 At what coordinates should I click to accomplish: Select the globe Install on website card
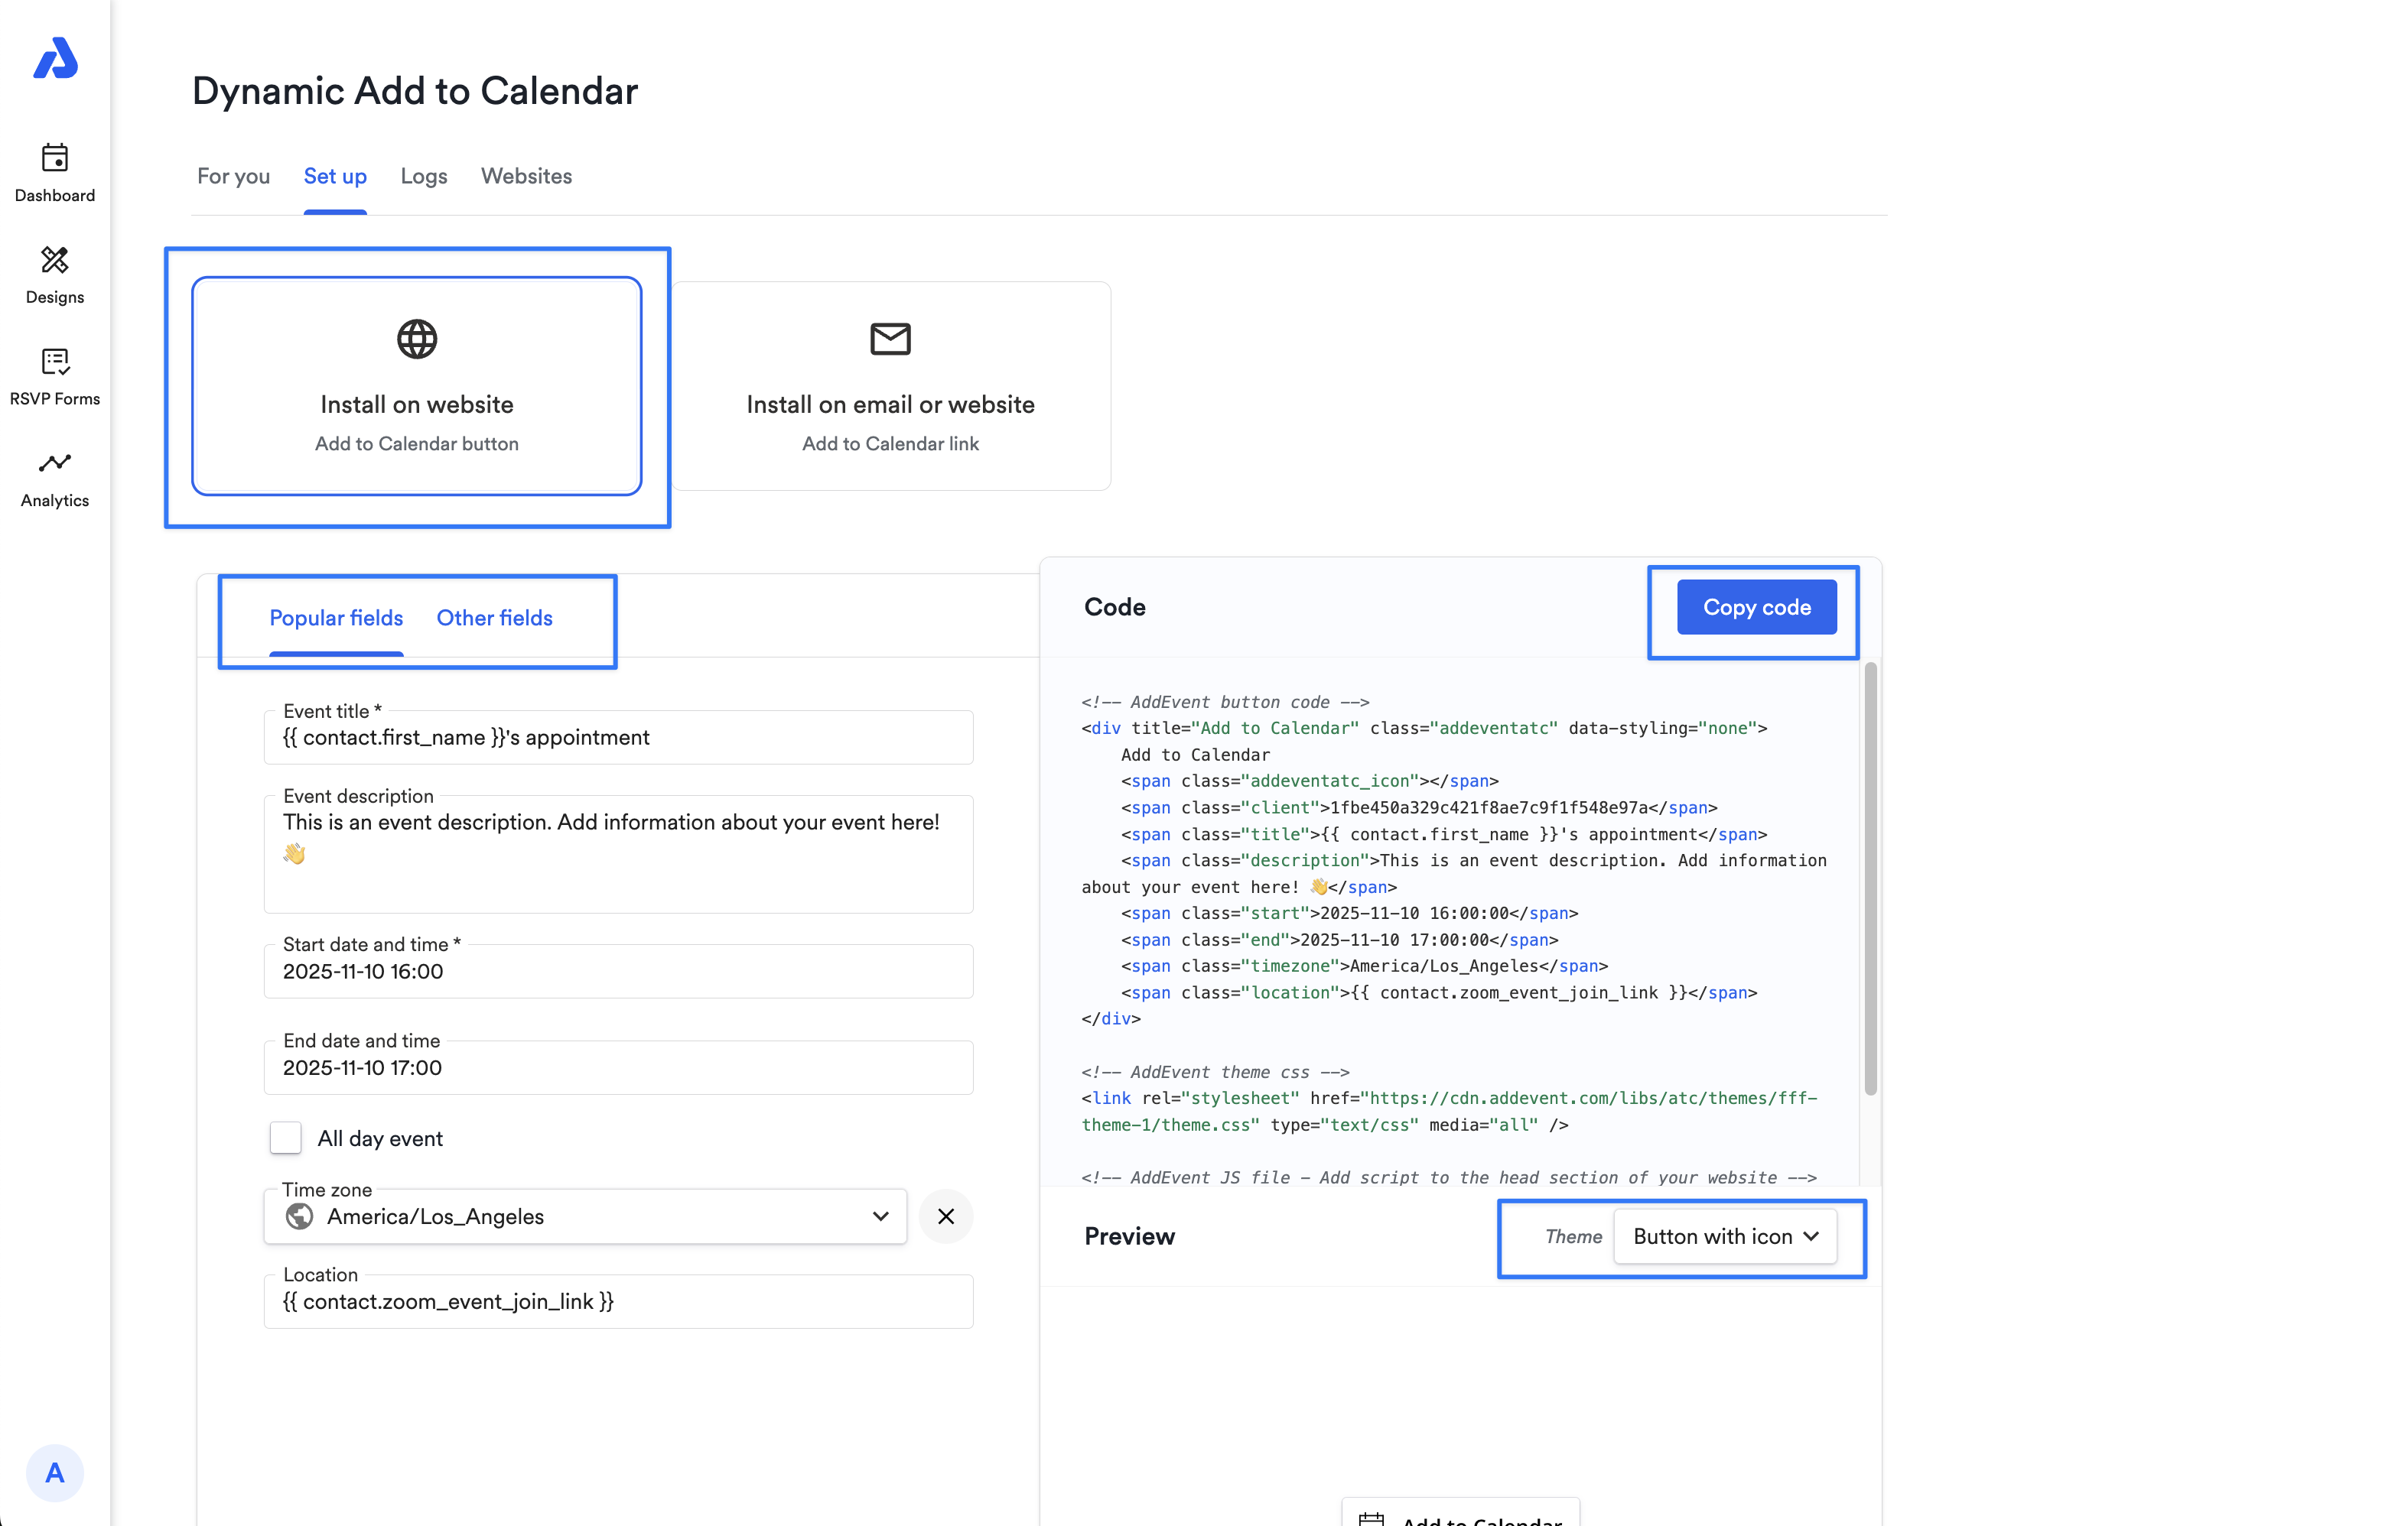click(x=417, y=386)
